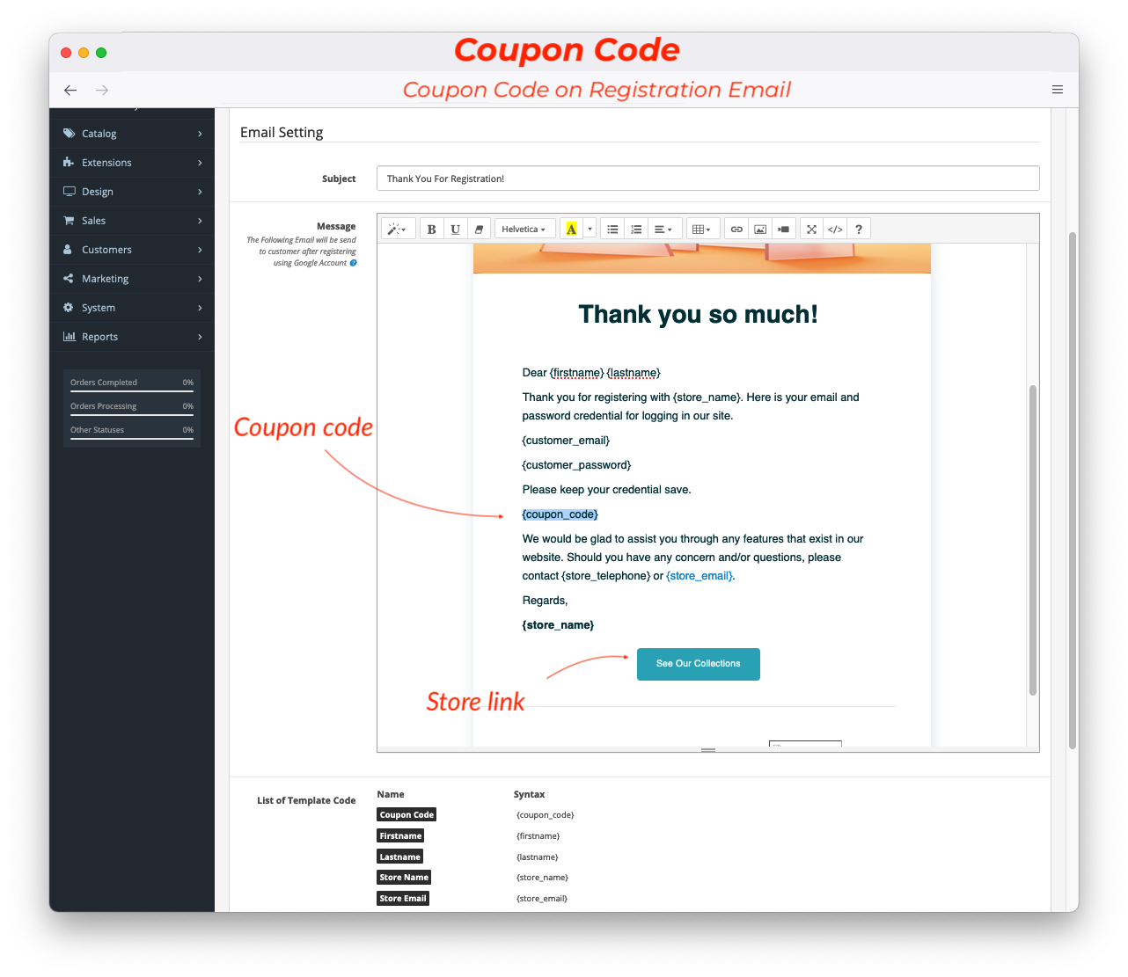Expand the Sales menu chevron

(201, 221)
